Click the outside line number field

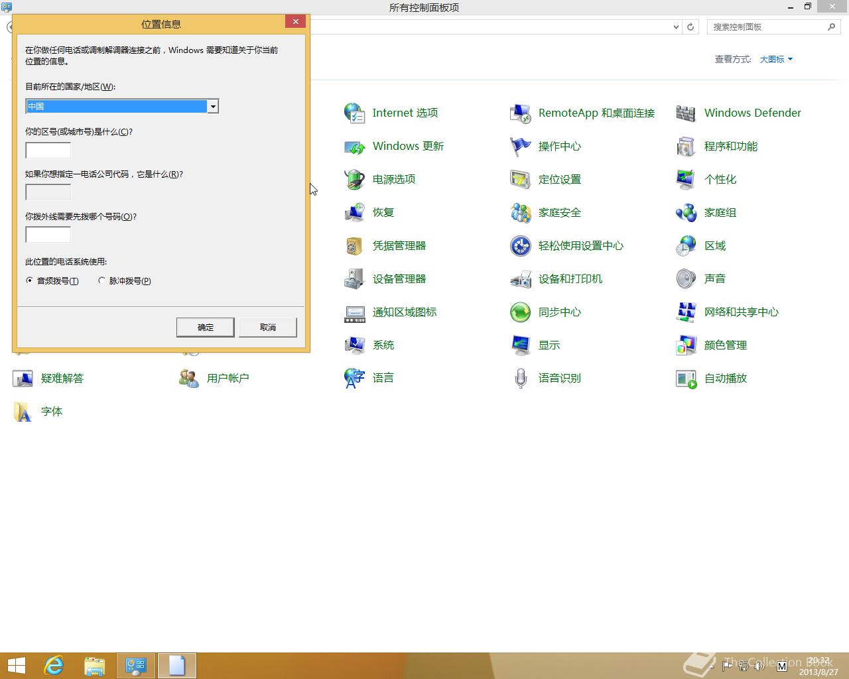coord(48,235)
